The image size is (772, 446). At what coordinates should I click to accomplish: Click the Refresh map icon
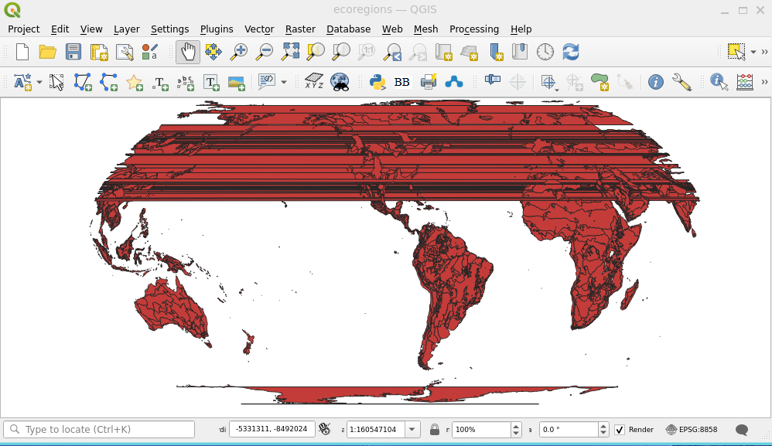coord(570,52)
